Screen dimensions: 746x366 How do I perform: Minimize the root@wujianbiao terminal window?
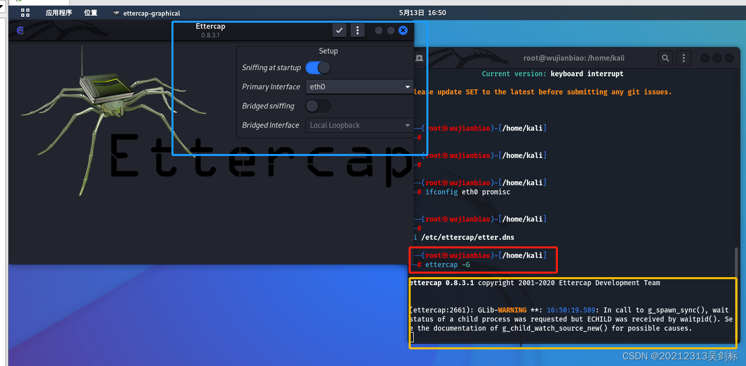coord(705,58)
